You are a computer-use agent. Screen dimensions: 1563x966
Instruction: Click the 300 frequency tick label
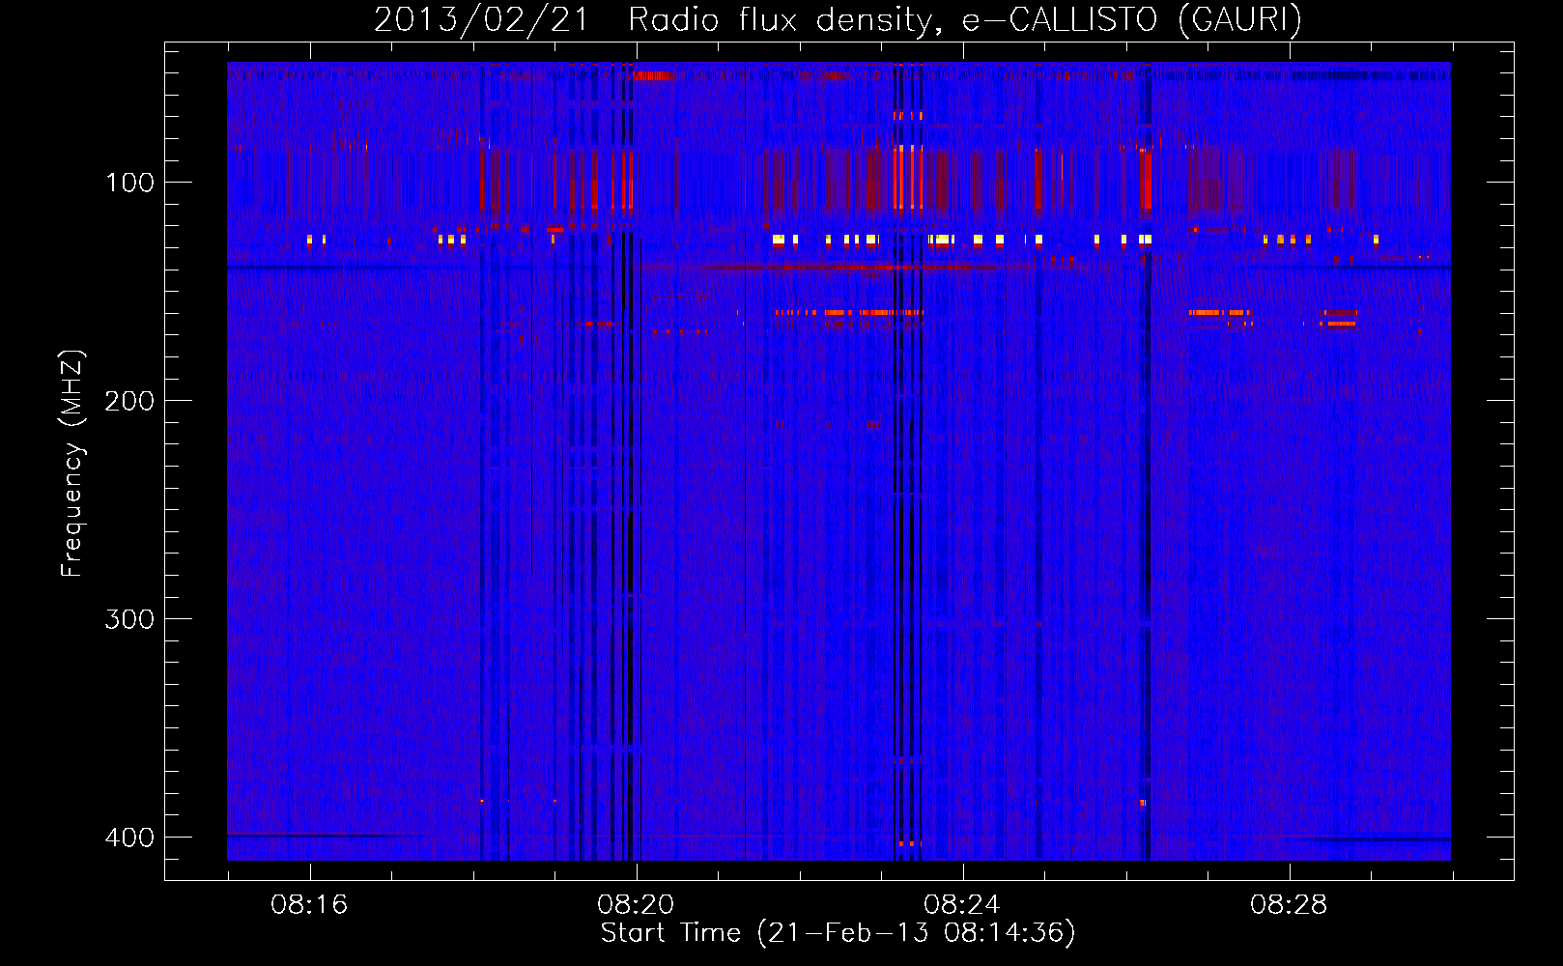click(129, 619)
